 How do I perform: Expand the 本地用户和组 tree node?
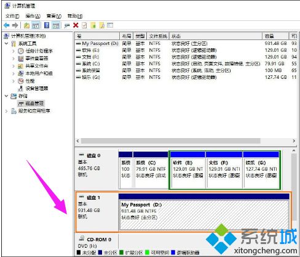[x=14, y=73]
